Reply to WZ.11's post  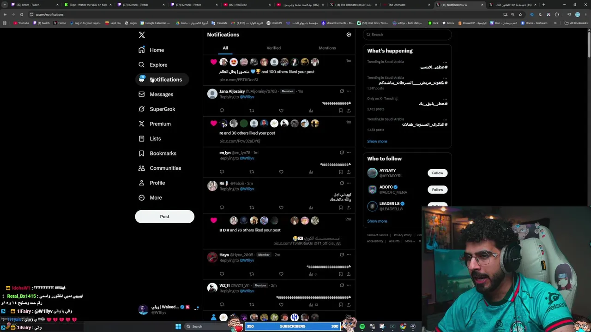pyautogui.click(x=222, y=305)
